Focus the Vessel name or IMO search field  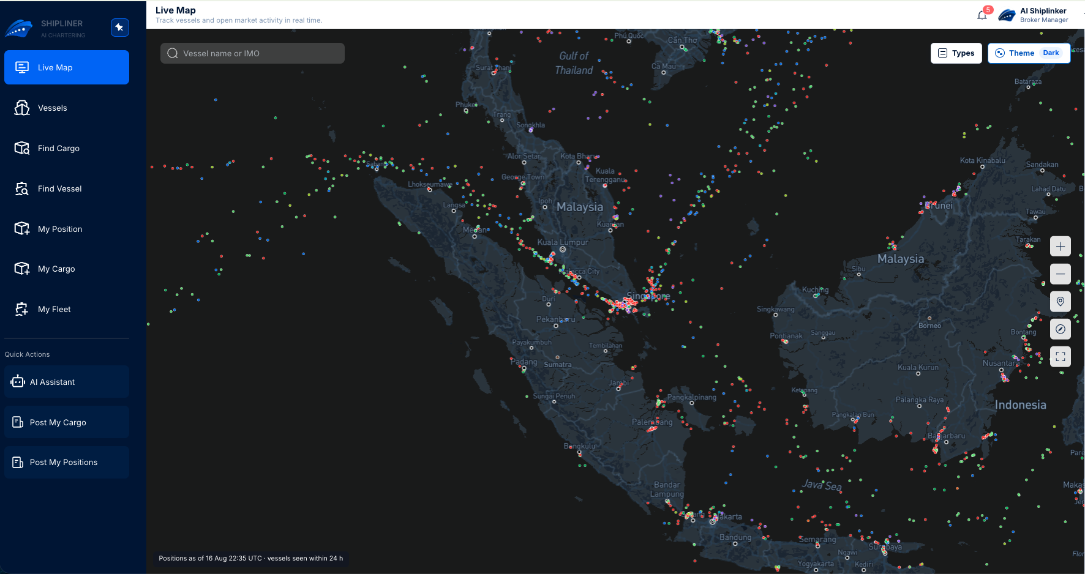click(x=252, y=53)
